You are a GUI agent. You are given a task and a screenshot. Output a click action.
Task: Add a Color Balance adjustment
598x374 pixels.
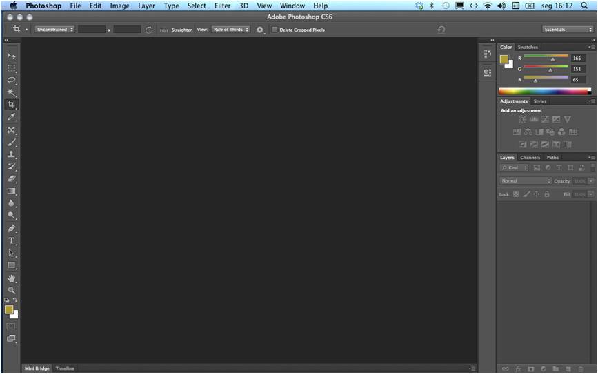[528, 132]
